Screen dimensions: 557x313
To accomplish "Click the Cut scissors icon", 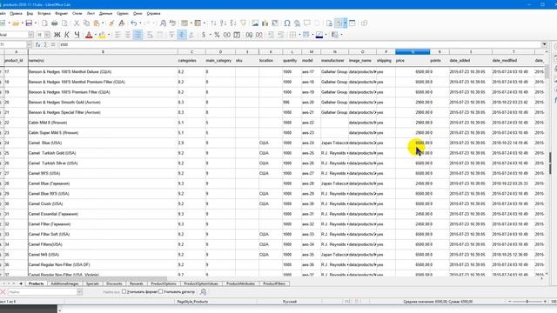I will (77, 23).
